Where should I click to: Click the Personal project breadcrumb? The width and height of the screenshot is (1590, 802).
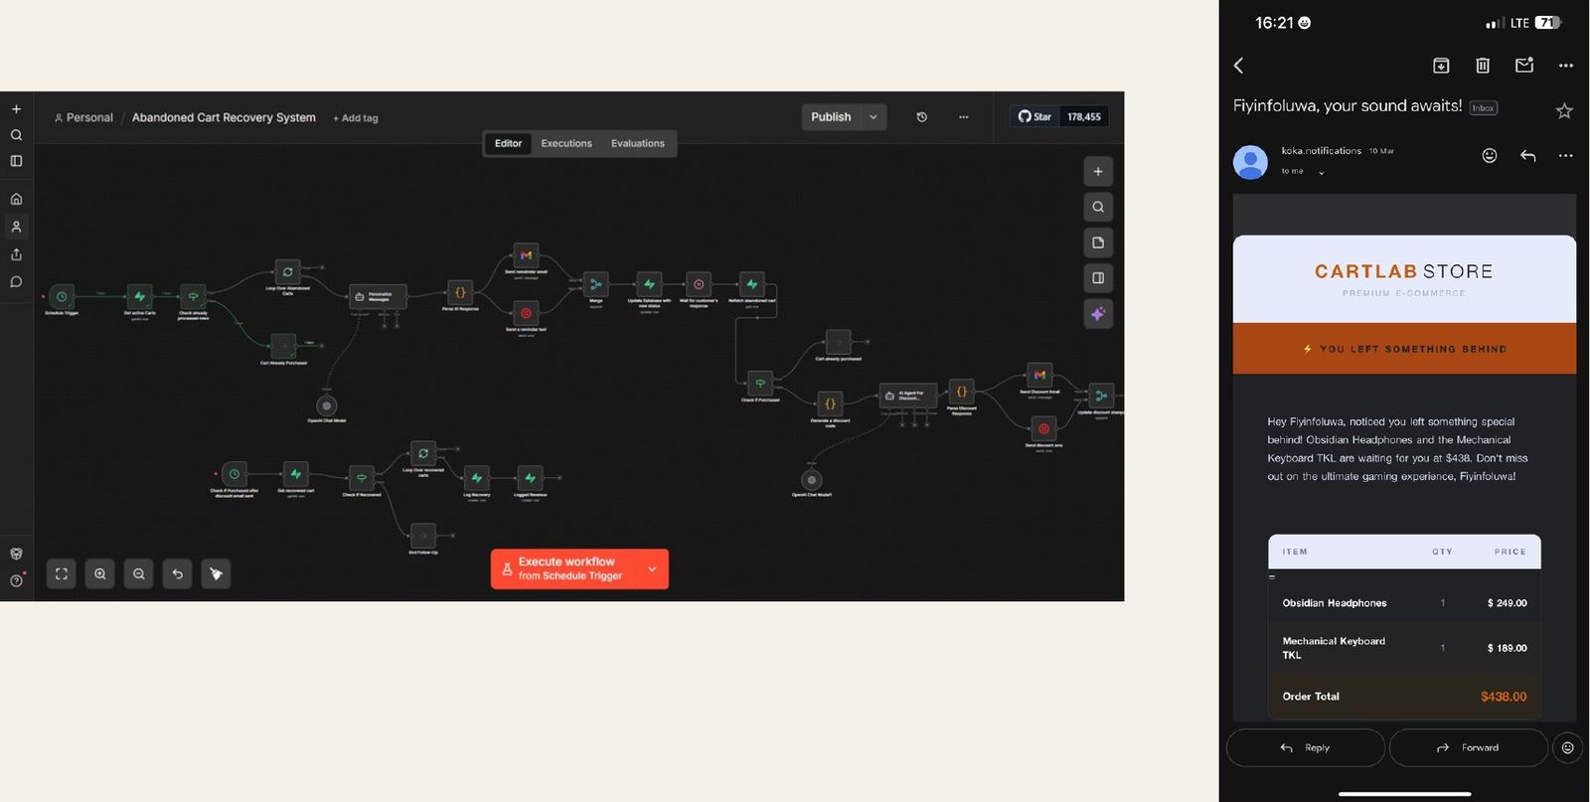pos(83,117)
